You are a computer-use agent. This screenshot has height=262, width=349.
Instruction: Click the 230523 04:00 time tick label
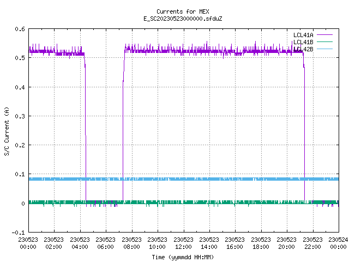click(x=80, y=243)
